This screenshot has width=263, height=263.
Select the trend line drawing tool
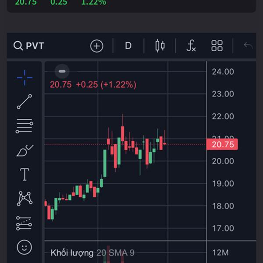click(x=25, y=102)
